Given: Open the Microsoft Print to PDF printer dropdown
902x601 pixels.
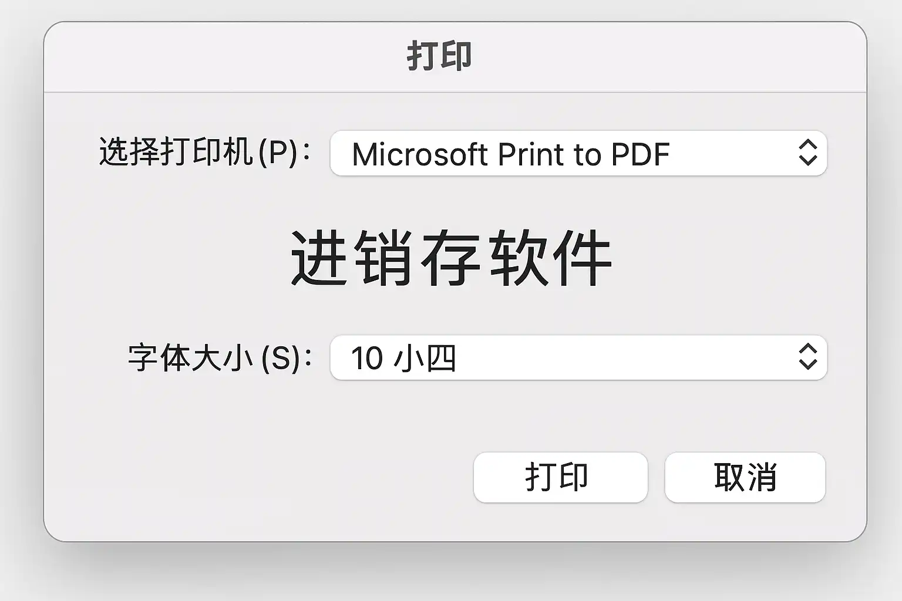Looking at the screenshot, I should 578,153.
